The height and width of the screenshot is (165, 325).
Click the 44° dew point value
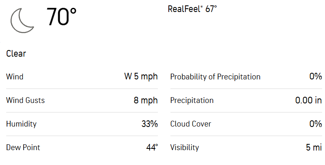[152, 147]
